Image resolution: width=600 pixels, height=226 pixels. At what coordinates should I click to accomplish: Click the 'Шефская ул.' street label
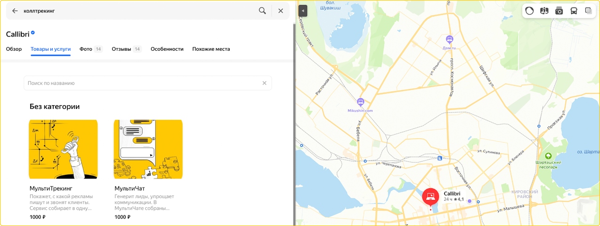click(486, 76)
